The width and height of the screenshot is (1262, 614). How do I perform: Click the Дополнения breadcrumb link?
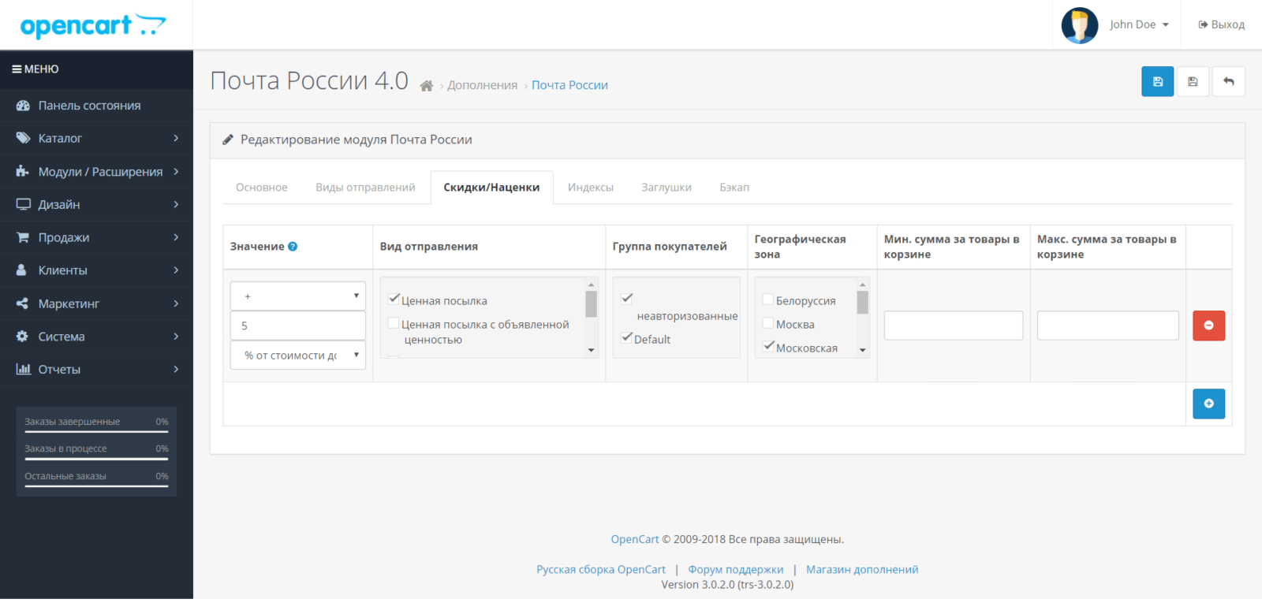tap(483, 85)
